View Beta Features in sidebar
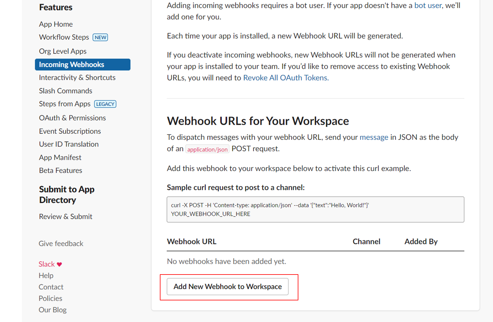This screenshot has height=322, width=493. coord(60,170)
